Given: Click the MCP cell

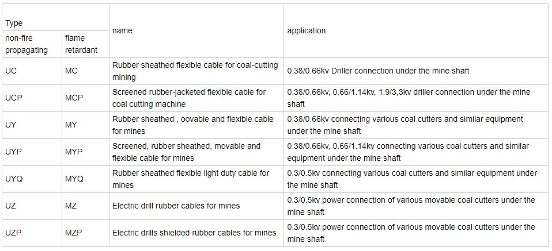Looking at the screenshot, I should point(85,98).
